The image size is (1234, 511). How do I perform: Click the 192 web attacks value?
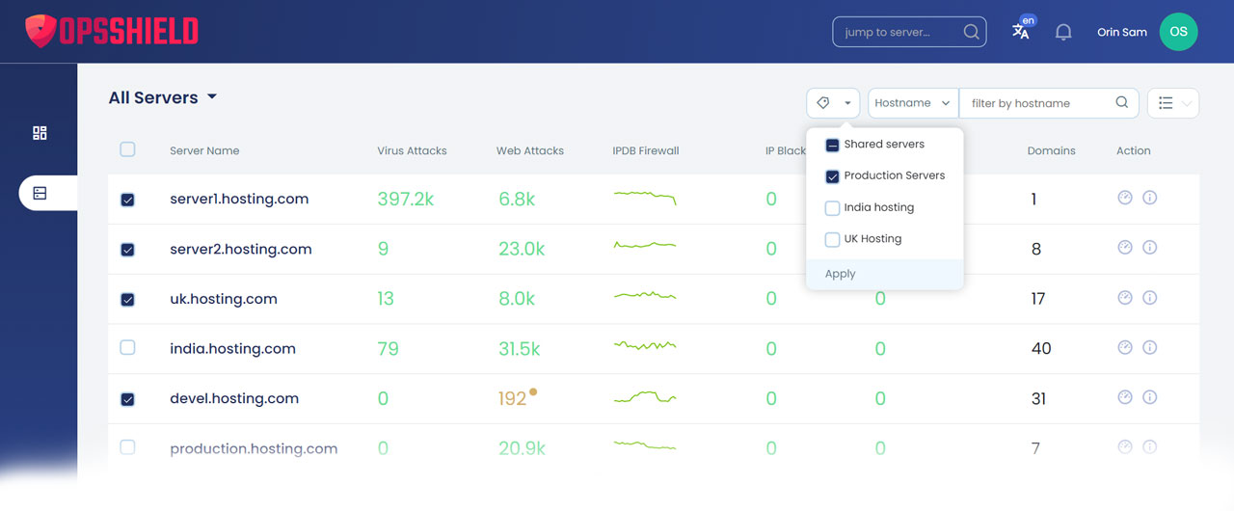click(513, 398)
